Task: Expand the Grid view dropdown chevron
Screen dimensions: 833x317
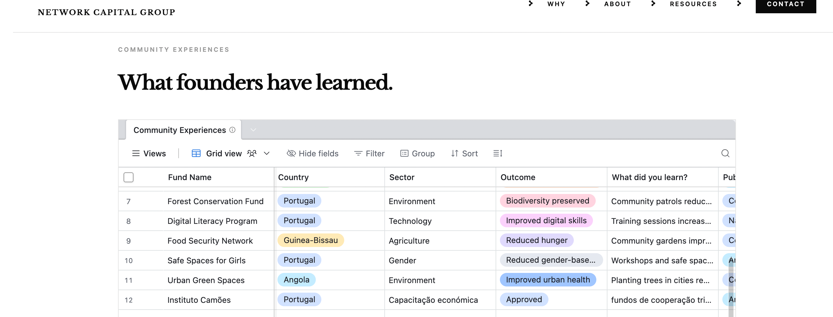Action: 266,153
